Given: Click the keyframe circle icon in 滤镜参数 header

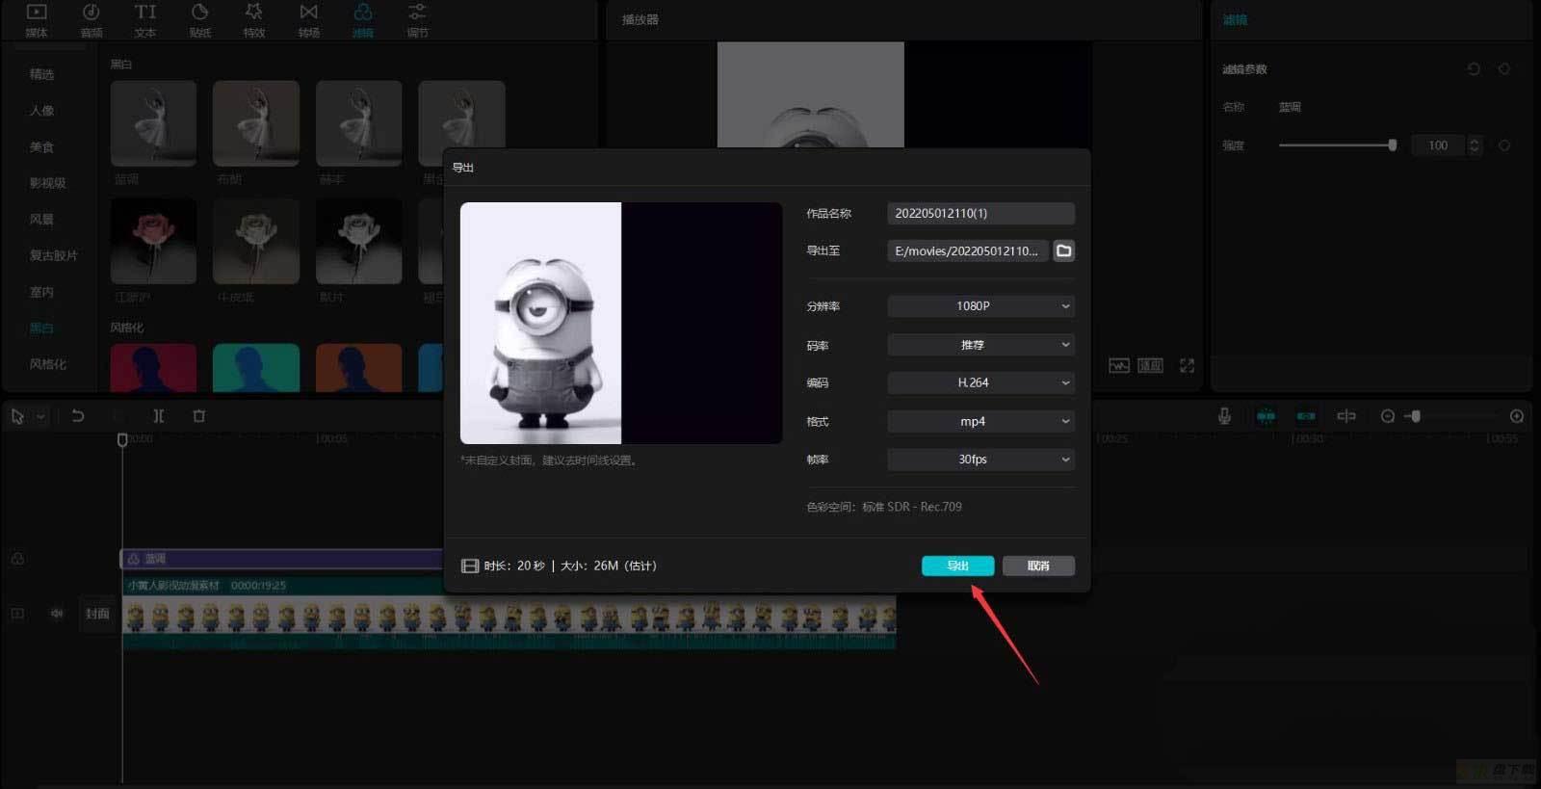Looking at the screenshot, I should click(x=1504, y=69).
